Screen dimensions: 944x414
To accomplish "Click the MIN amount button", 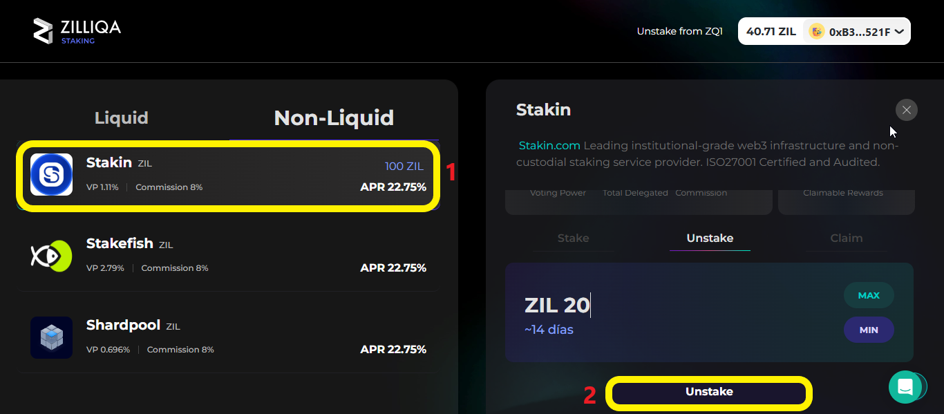I will [869, 330].
